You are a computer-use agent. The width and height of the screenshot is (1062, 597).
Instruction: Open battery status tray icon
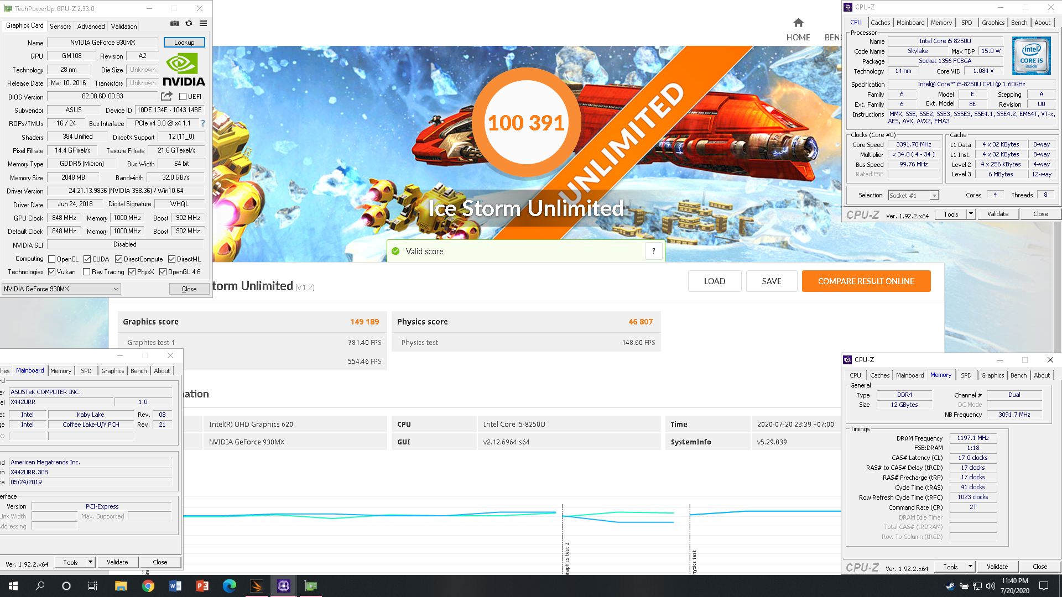pyautogui.click(x=964, y=586)
